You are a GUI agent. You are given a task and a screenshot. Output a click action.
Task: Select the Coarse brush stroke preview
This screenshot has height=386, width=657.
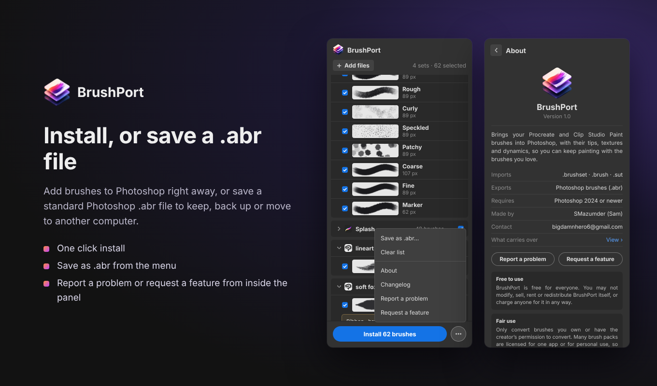[x=375, y=170]
